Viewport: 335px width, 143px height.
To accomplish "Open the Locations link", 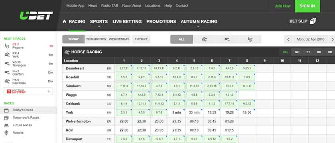I will 152,6.
